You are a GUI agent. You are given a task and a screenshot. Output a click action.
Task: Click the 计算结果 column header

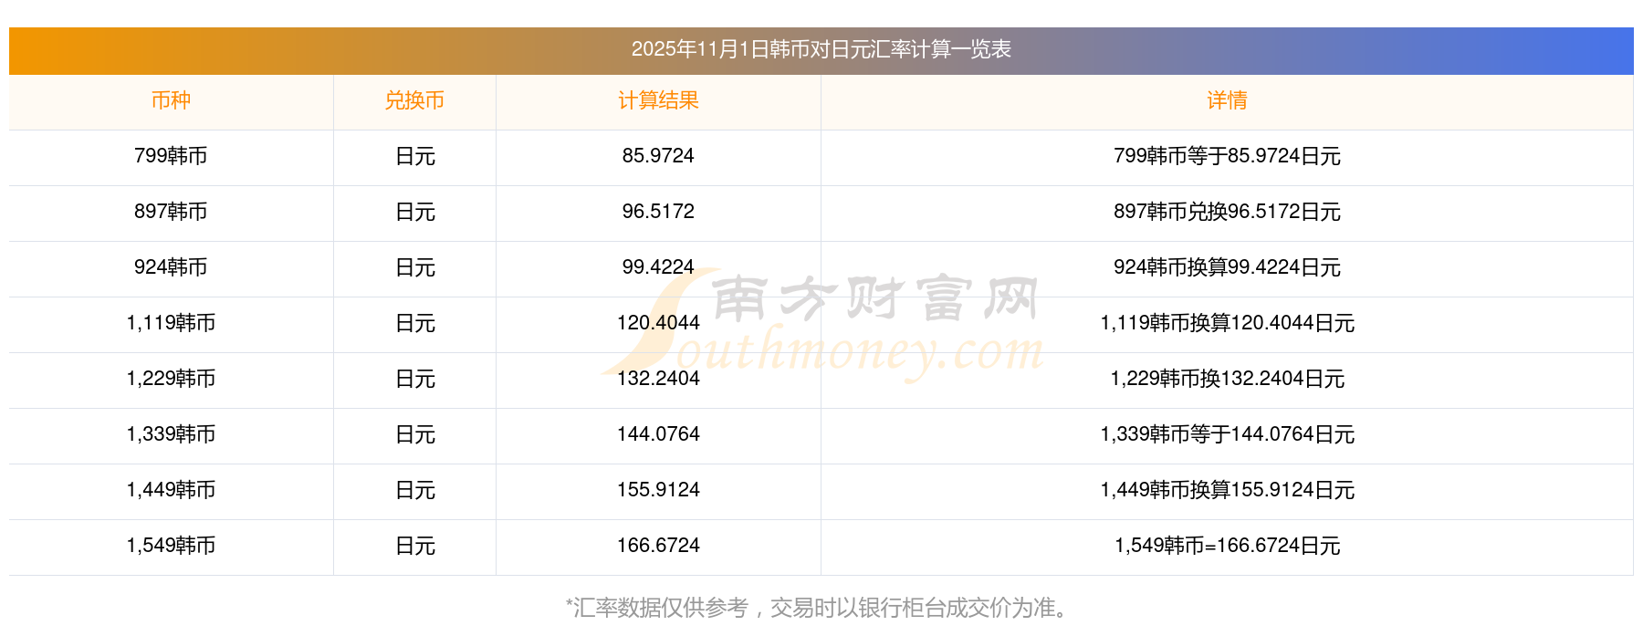tap(658, 101)
